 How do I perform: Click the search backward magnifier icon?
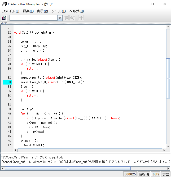72,18
